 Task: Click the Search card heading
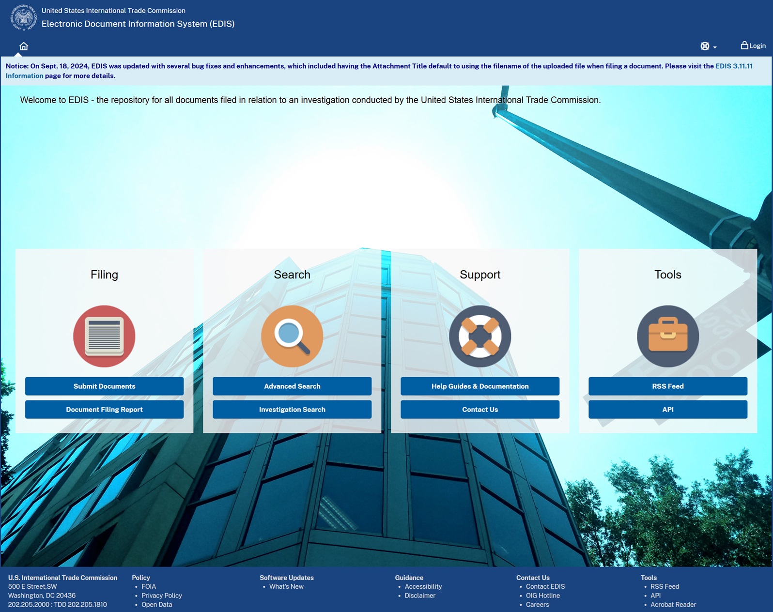[x=292, y=275]
